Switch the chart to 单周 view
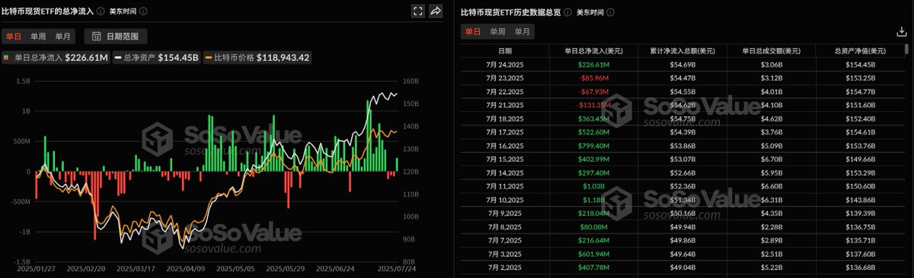This screenshot has height=278, width=914. (38, 36)
